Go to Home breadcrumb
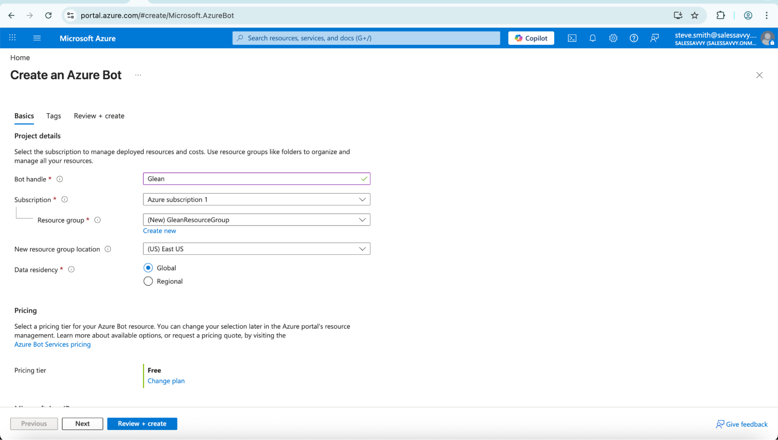This screenshot has width=778, height=440. 20,58
